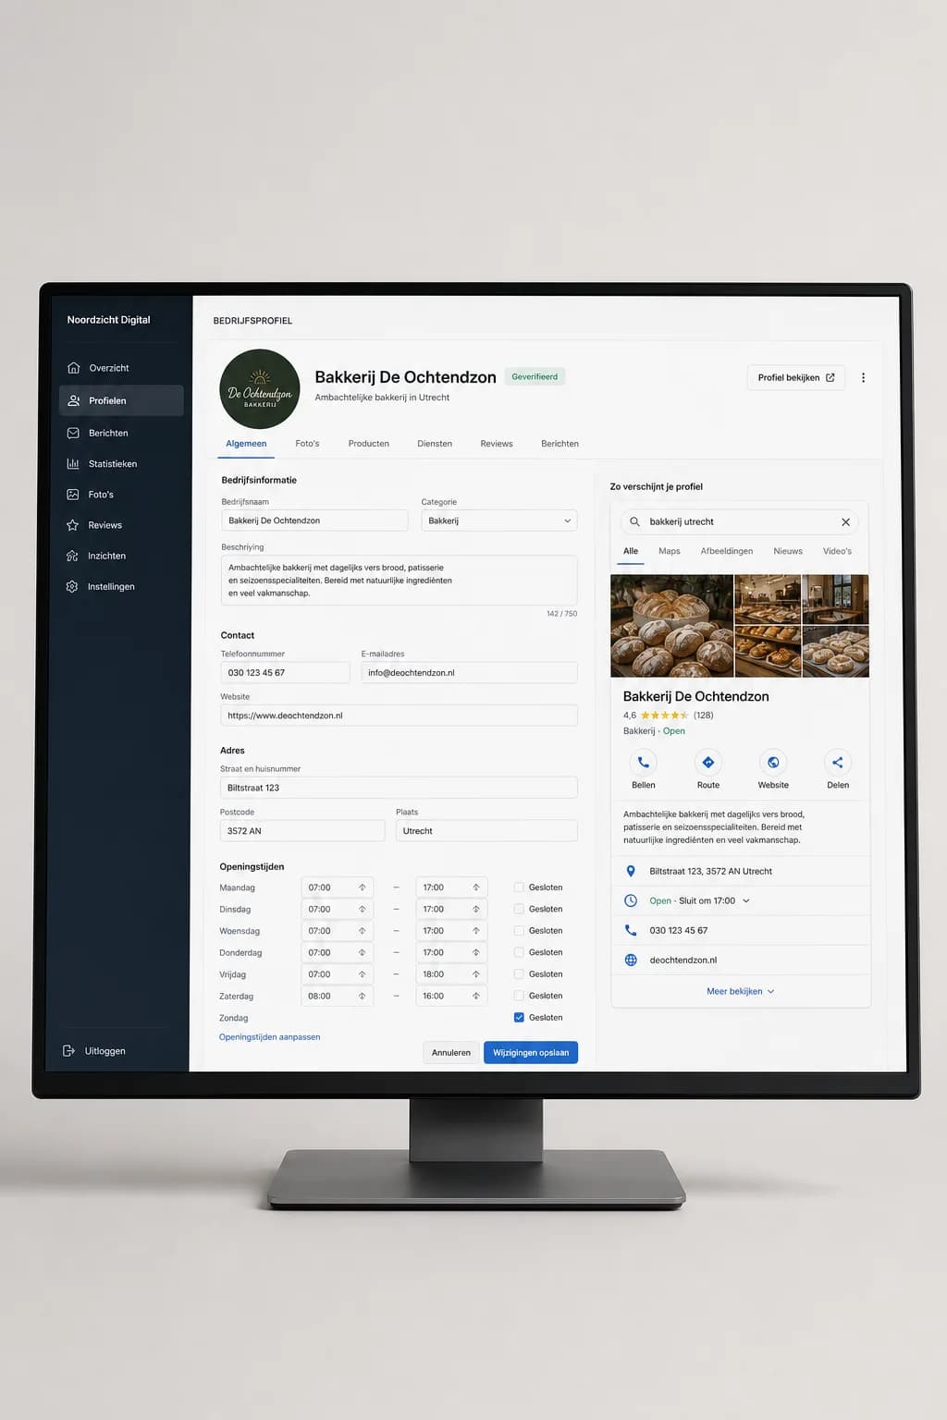The height and width of the screenshot is (1420, 947).
Task: Open Nieuws tab in preview
Action: pos(788,551)
